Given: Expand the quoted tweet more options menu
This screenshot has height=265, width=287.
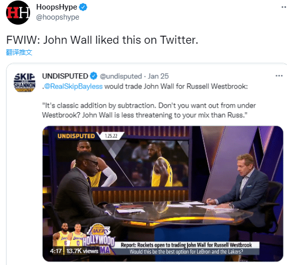Looking at the screenshot, I should click(x=279, y=76).
